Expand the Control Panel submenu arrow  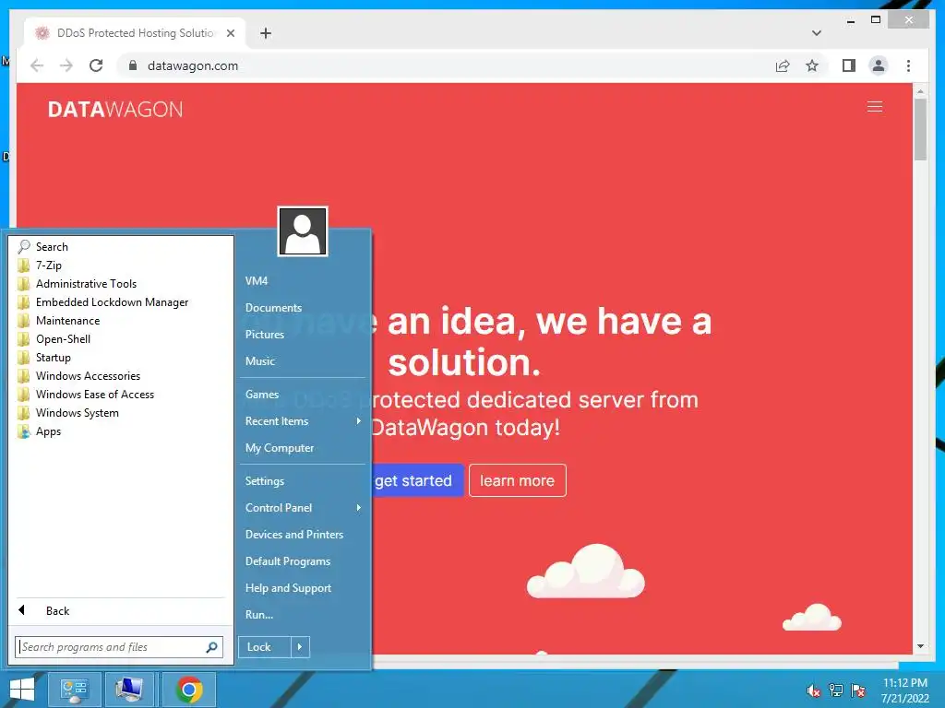pyautogui.click(x=359, y=508)
